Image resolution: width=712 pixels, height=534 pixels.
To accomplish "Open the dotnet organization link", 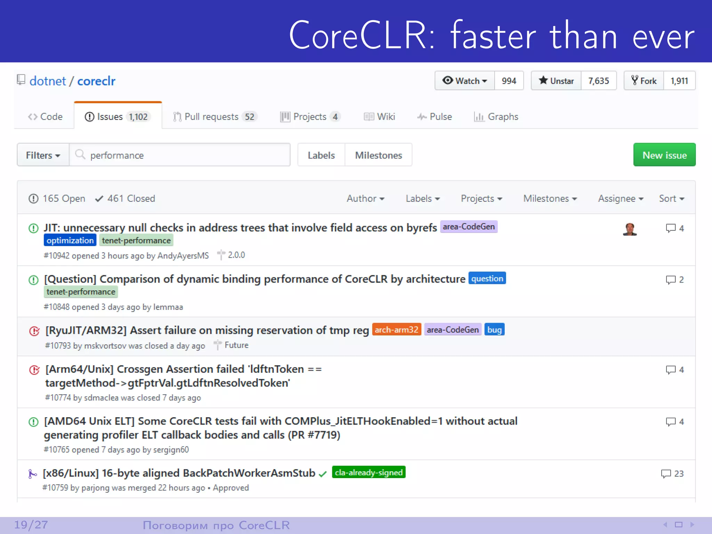I will coord(48,81).
